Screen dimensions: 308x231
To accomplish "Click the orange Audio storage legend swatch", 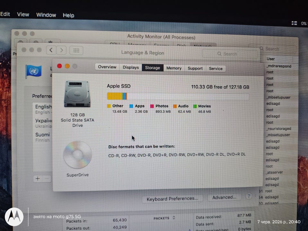I will tap(175, 106).
